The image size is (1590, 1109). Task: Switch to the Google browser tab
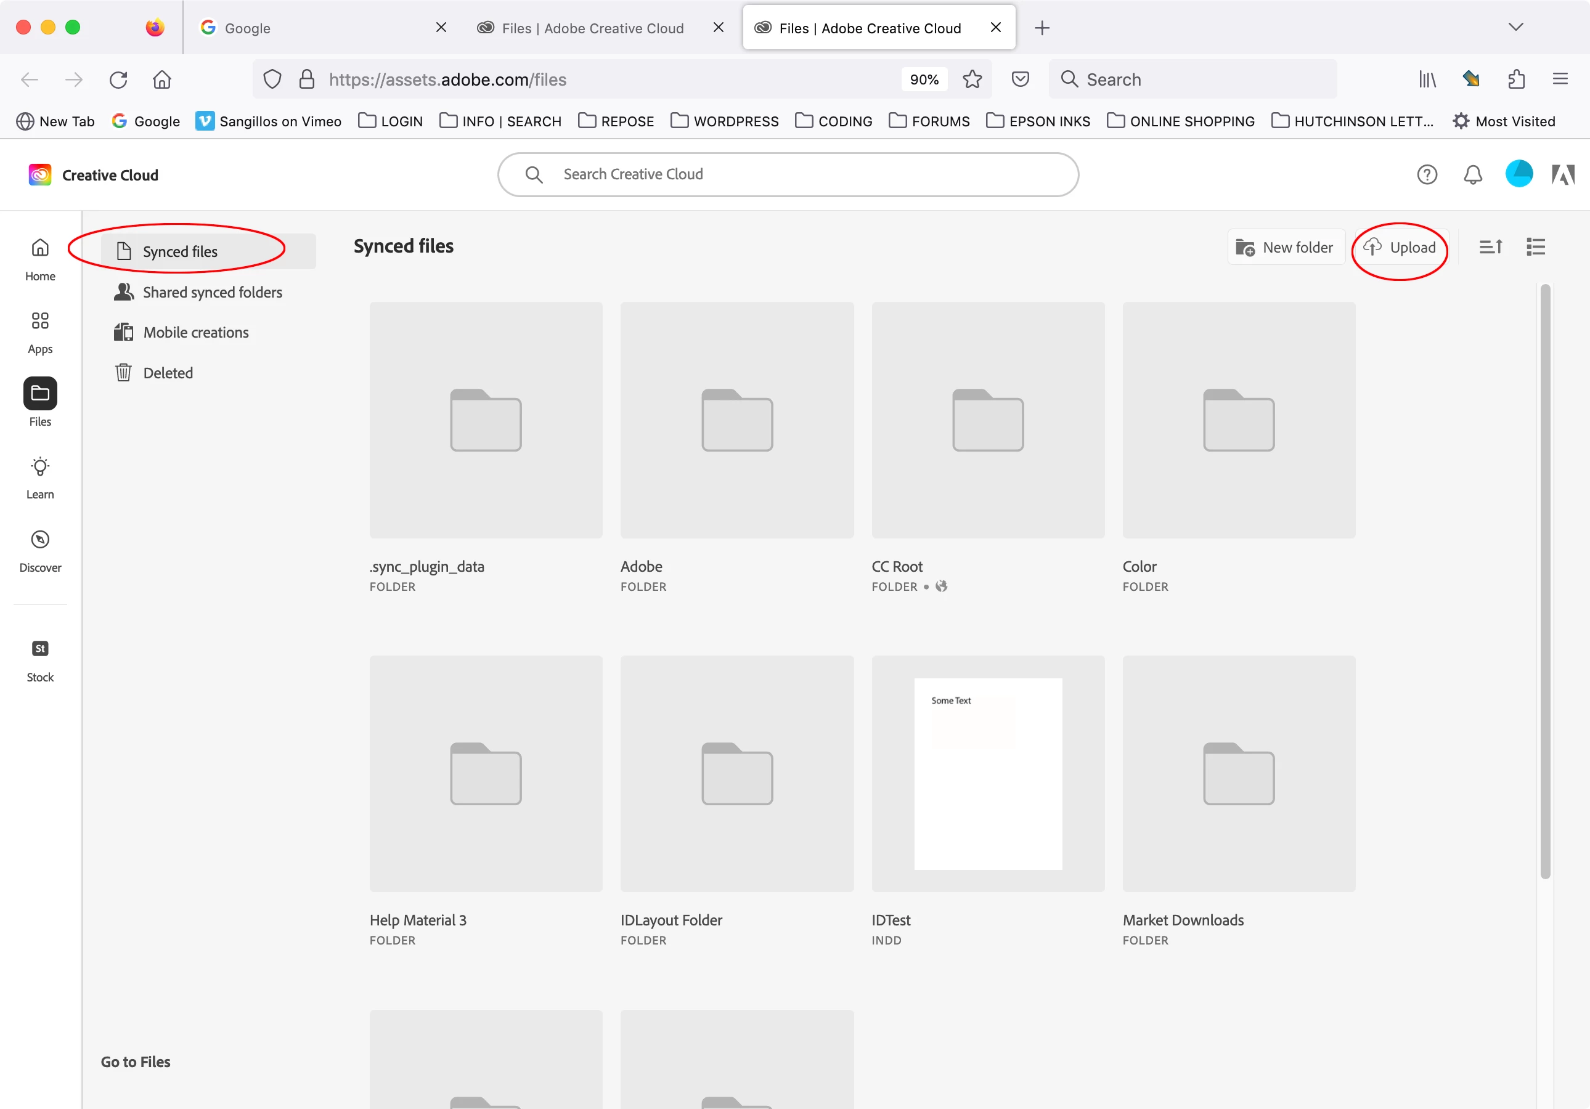point(312,28)
